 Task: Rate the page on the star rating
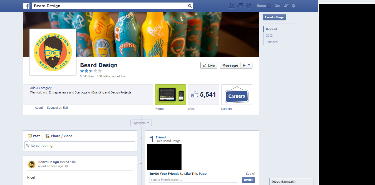pyautogui.click(x=91, y=71)
